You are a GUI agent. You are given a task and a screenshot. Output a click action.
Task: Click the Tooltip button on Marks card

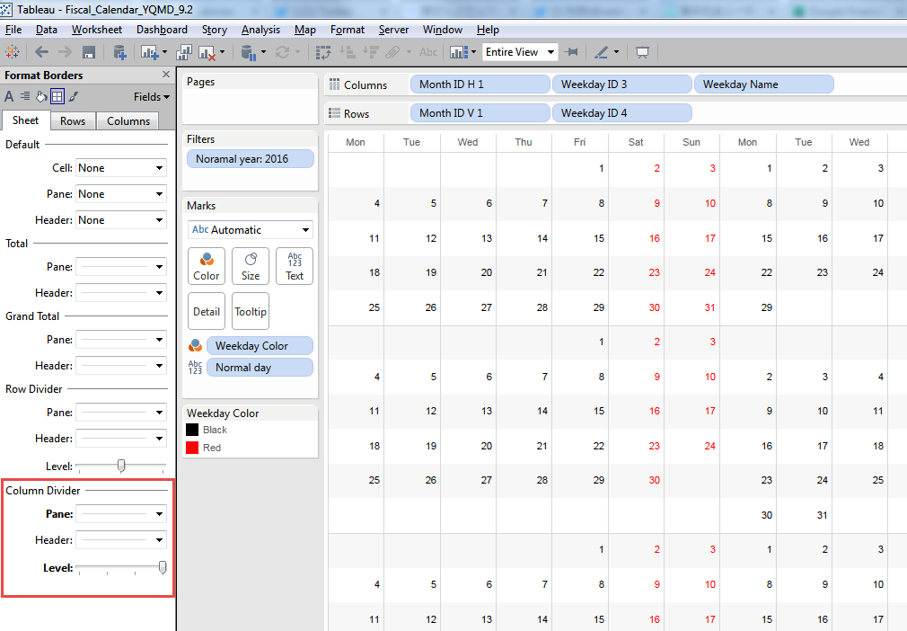[x=251, y=311]
